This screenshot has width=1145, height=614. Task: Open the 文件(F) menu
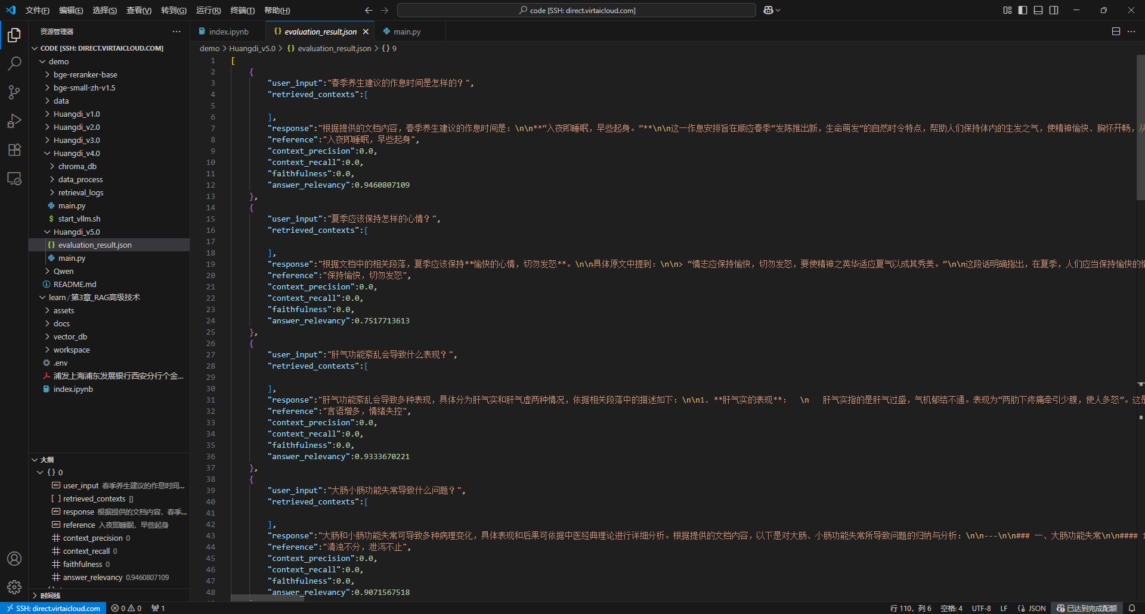[38, 10]
